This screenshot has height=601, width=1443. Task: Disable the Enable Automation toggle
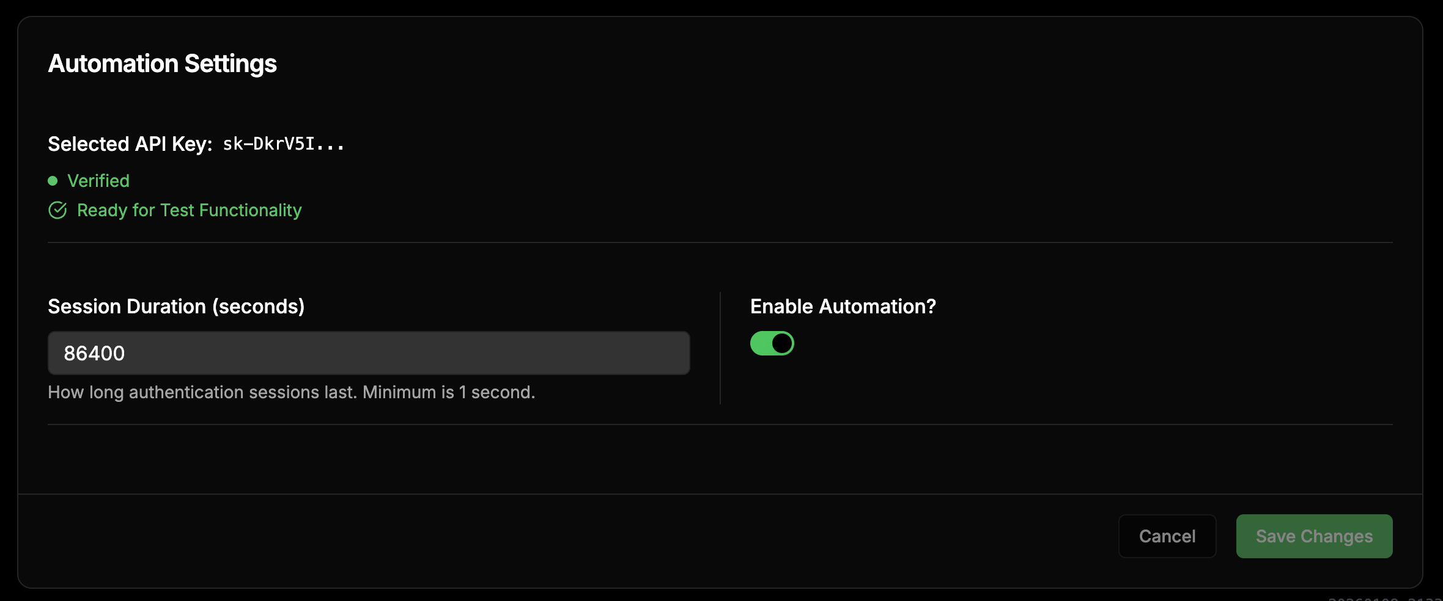click(x=772, y=343)
